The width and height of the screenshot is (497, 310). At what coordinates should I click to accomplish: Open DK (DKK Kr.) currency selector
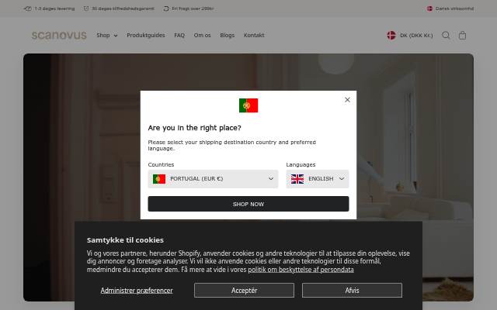410,35
